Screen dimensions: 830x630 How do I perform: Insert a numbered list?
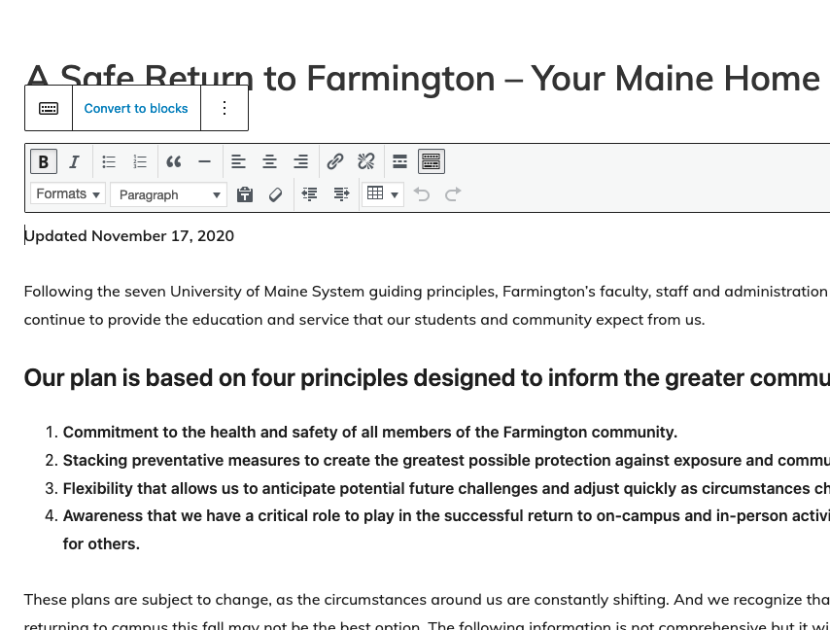click(140, 161)
